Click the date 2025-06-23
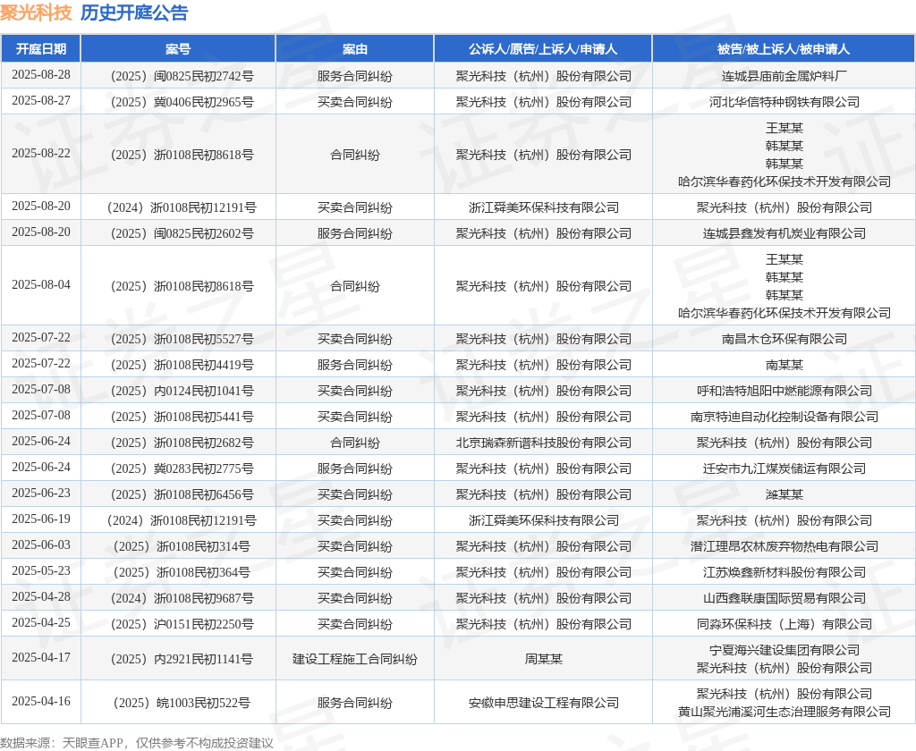 [41, 493]
